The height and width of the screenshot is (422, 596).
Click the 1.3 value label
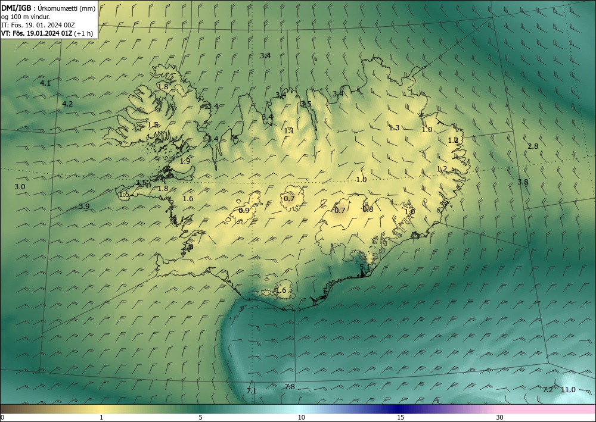(x=394, y=128)
